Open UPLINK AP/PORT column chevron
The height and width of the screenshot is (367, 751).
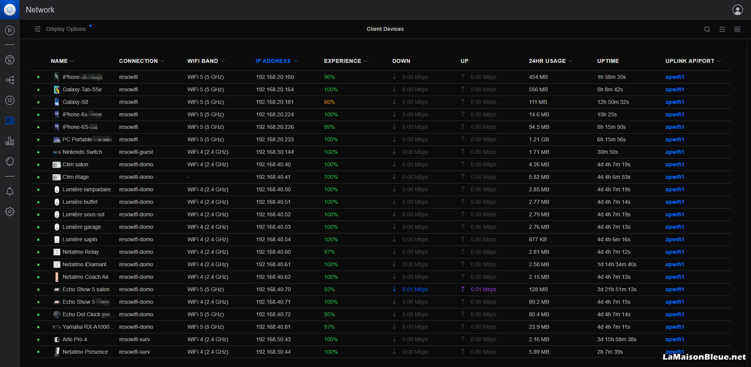pyautogui.click(x=719, y=61)
